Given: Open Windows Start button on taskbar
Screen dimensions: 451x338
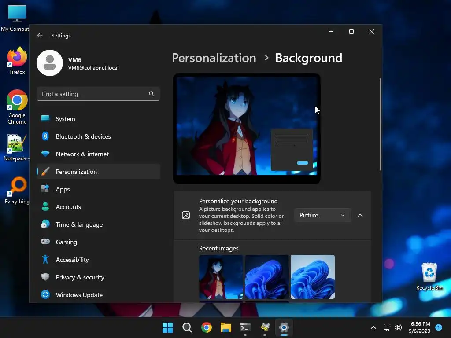Looking at the screenshot, I should click(167, 327).
